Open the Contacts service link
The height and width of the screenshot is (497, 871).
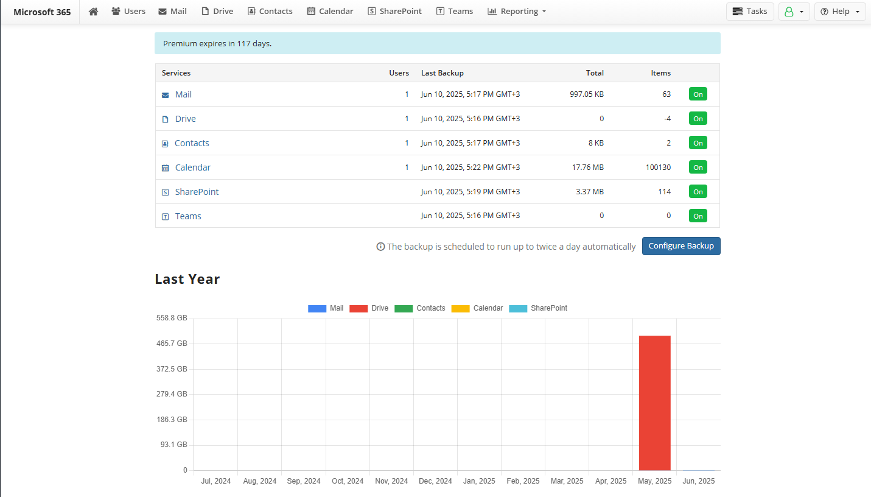192,143
